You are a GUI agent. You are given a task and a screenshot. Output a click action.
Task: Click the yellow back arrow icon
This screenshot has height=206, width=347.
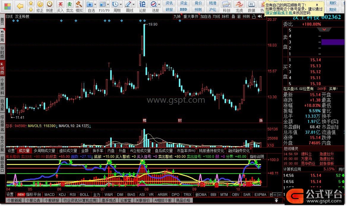[x=20, y=6]
